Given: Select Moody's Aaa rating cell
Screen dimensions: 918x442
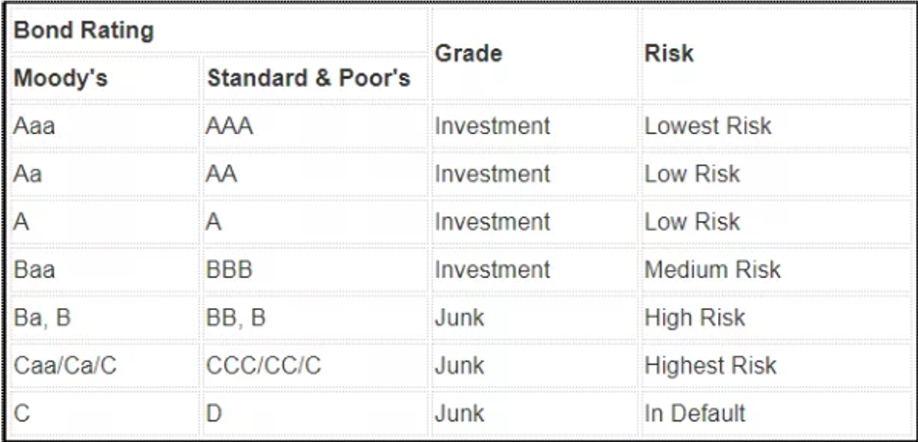Looking at the screenshot, I should coord(35,126).
